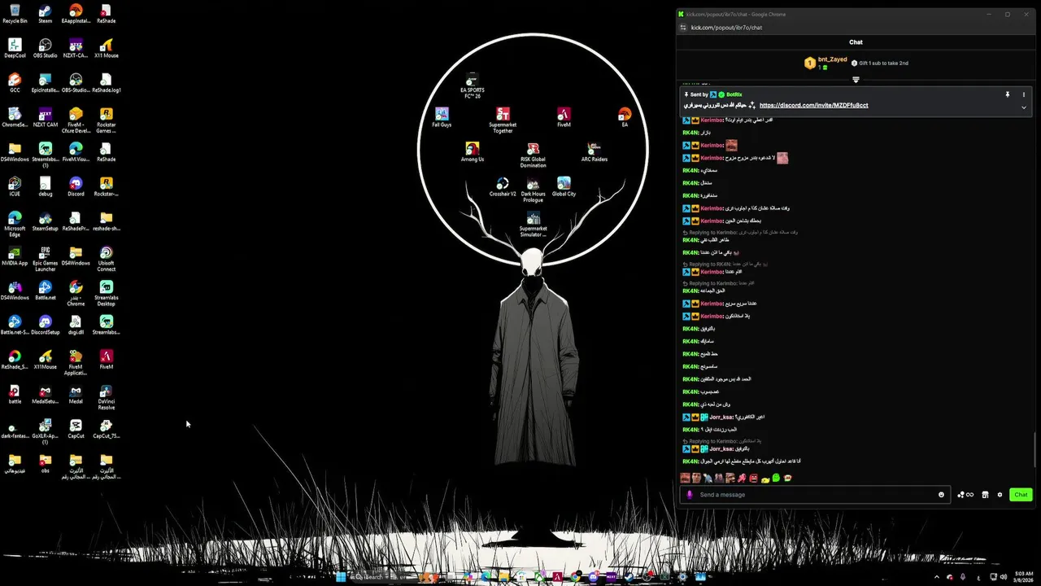
Task: Click the Chrome address bar URL
Action: pos(726,28)
